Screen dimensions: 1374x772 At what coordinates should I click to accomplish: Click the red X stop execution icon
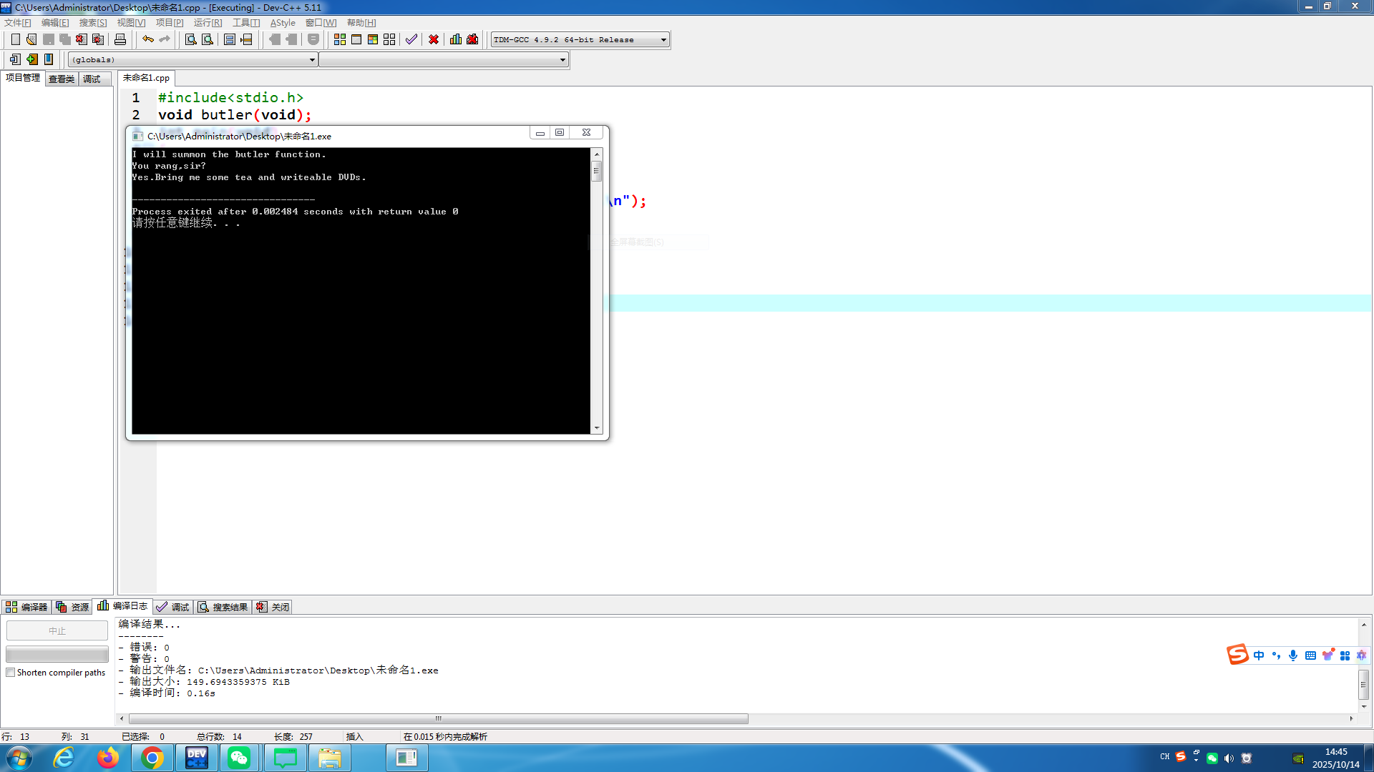click(x=434, y=39)
